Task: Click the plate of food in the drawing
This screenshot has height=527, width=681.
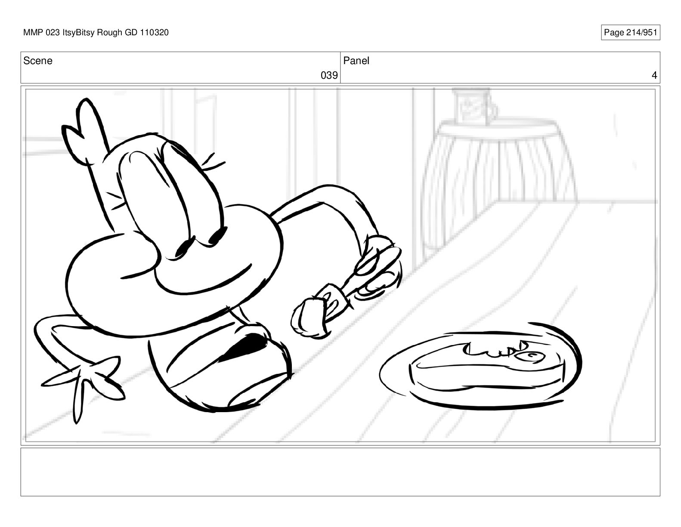Action: (481, 366)
